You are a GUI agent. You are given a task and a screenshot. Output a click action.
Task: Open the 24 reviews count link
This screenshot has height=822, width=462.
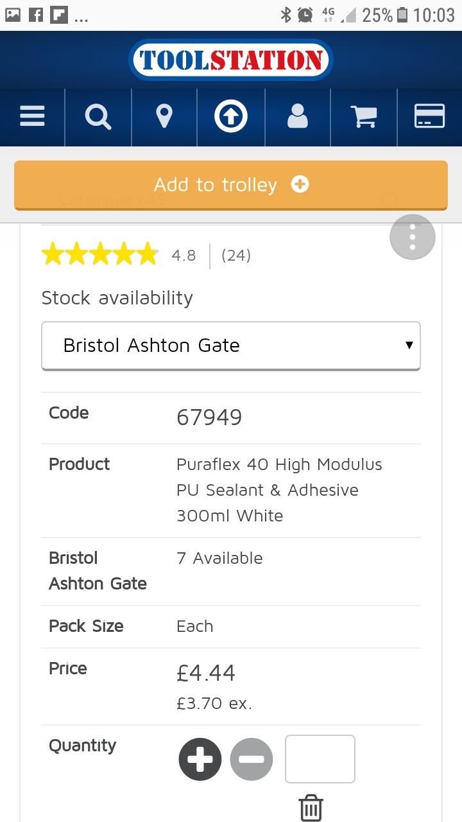(236, 256)
